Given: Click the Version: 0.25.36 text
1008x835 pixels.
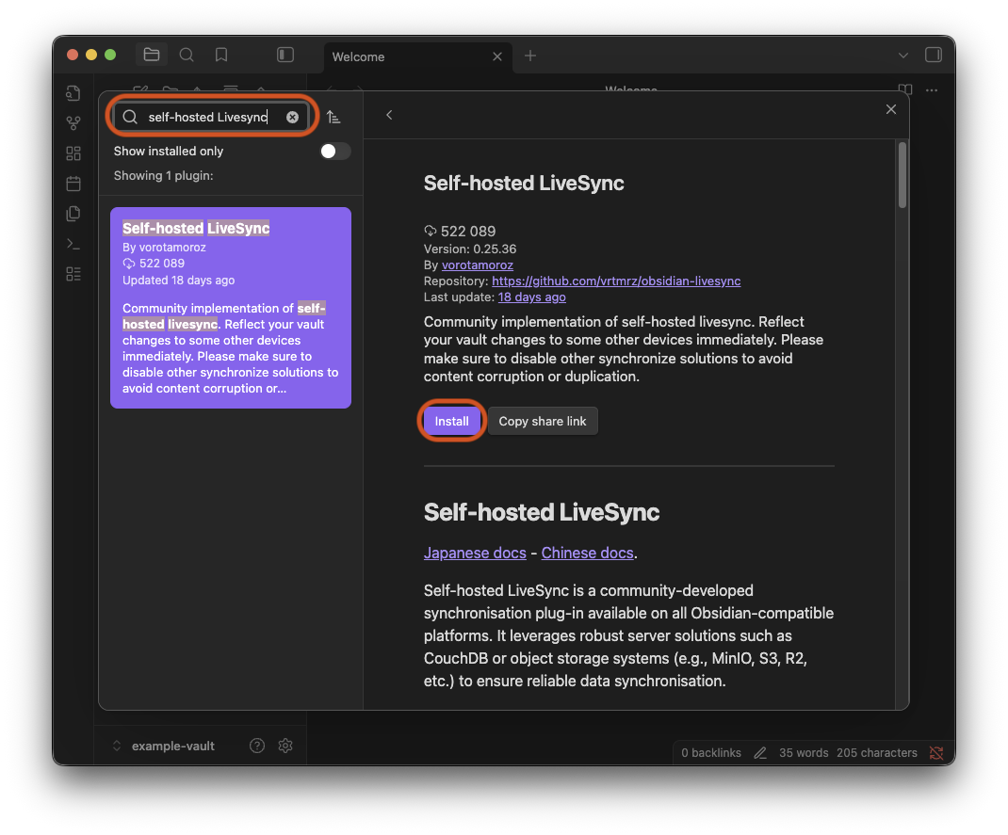Looking at the screenshot, I should pyautogui.click(x=470, y=249).
